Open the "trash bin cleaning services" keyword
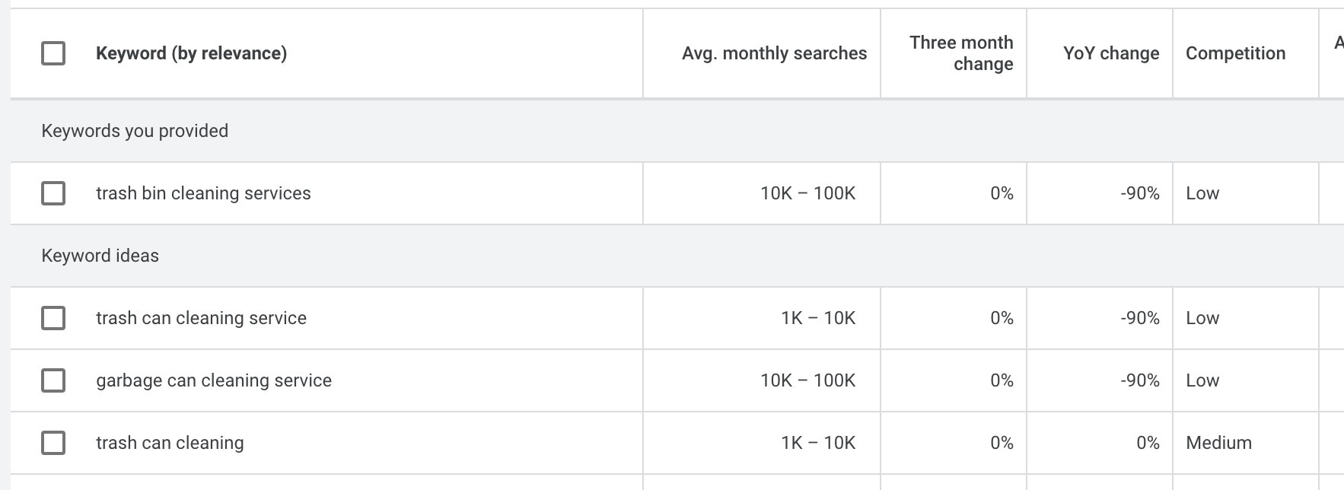Screen dimensions: 1344x490 203,193
